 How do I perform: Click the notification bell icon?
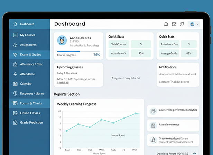pos(166,24)
